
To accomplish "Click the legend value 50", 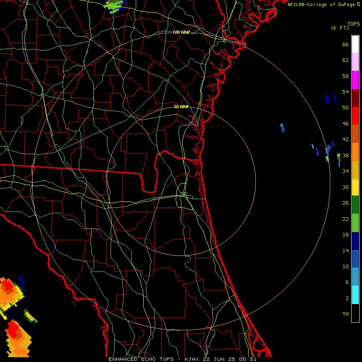I will tap(346, 108).
